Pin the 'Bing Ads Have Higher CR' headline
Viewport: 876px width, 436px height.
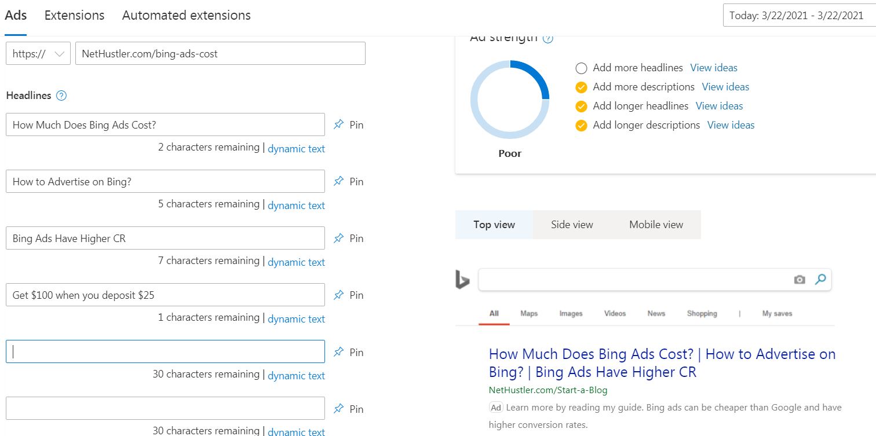[x=348, y=238]
